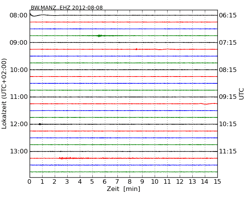The image size is (247, 197).
Task: Click the x-axis tick label 14
Action: click(x=205, y=182)
